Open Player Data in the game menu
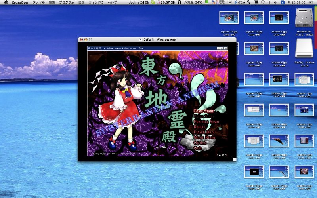Screen dimensions: 317x198 [204, 132]
